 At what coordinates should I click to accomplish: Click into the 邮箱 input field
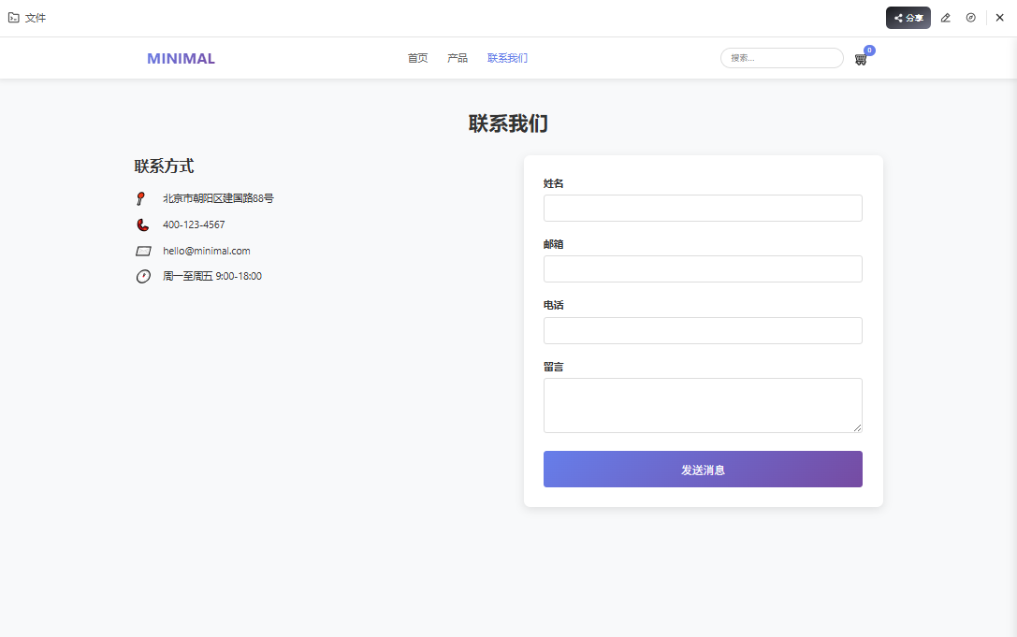click(x=703, y=268)
